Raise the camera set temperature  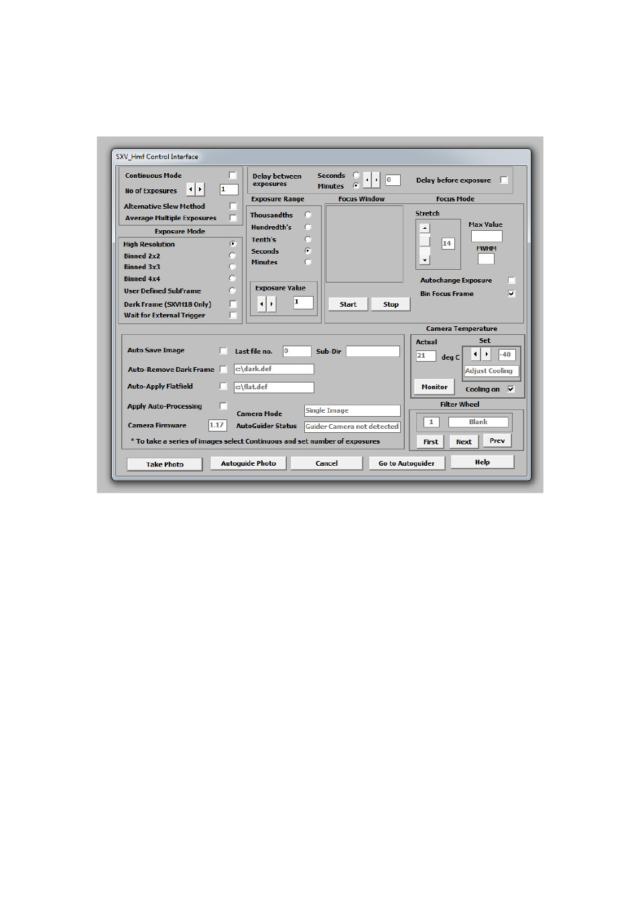(487, 354)
